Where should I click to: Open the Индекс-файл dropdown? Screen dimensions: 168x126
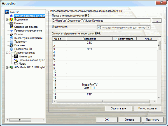click(148, 27)
